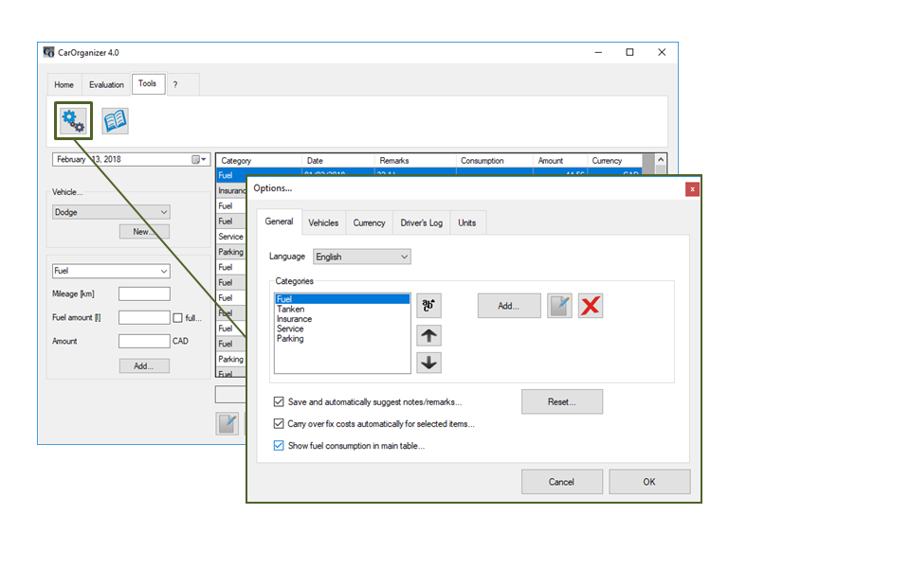This screenshot has width=910, height=568.
Task: Click the edit category pencil icon
Action: tap(559, 305)
